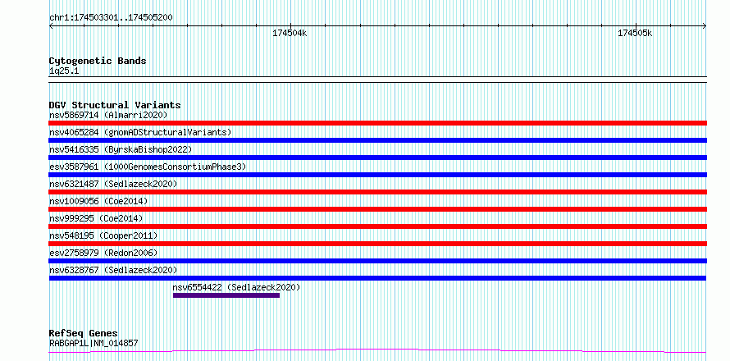The image size is (730, 361).
Task: Click the nsv548195 (Cooper2011) label
Action: coord(103,235)
